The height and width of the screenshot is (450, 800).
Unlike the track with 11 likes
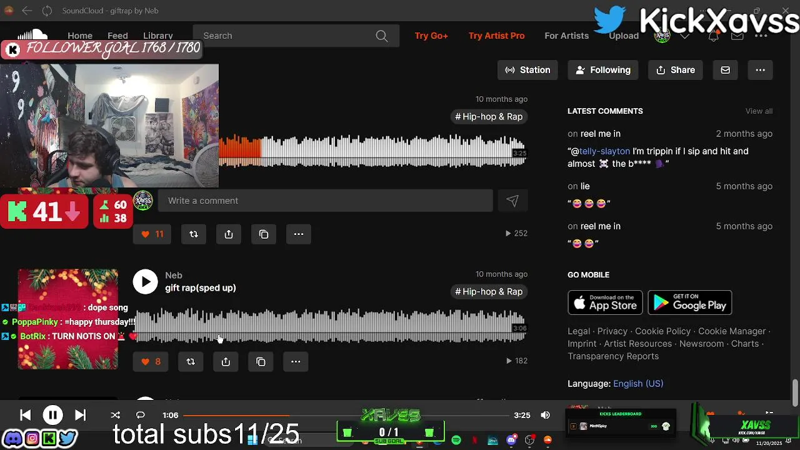[152, 234]
